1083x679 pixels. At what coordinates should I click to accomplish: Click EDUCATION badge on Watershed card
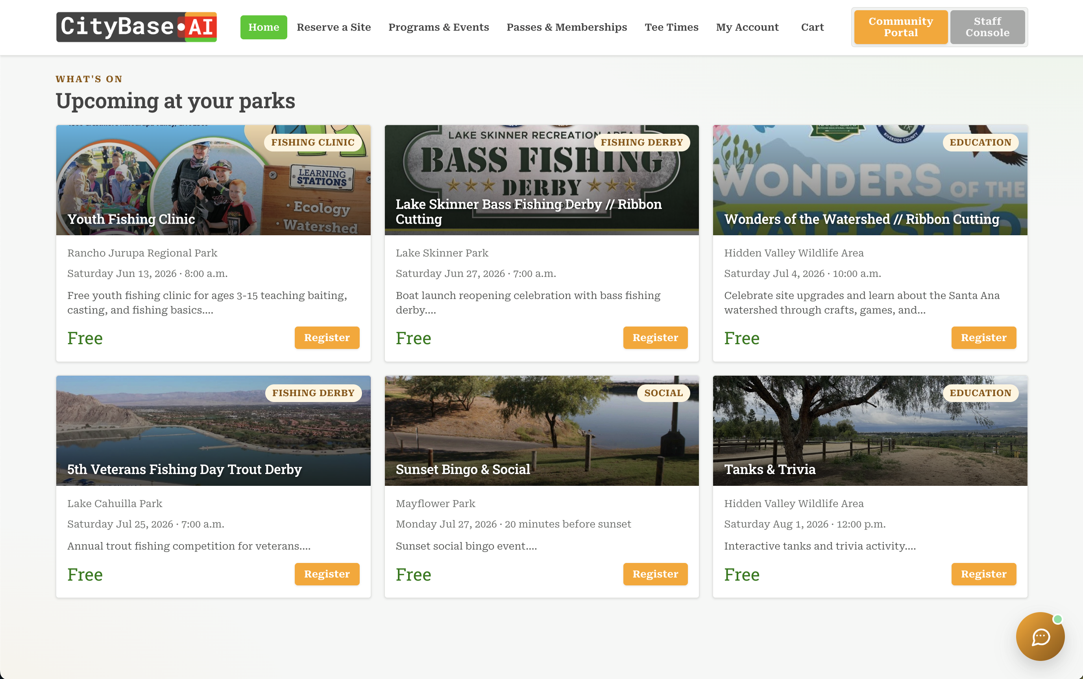click(x=980, y=142)
